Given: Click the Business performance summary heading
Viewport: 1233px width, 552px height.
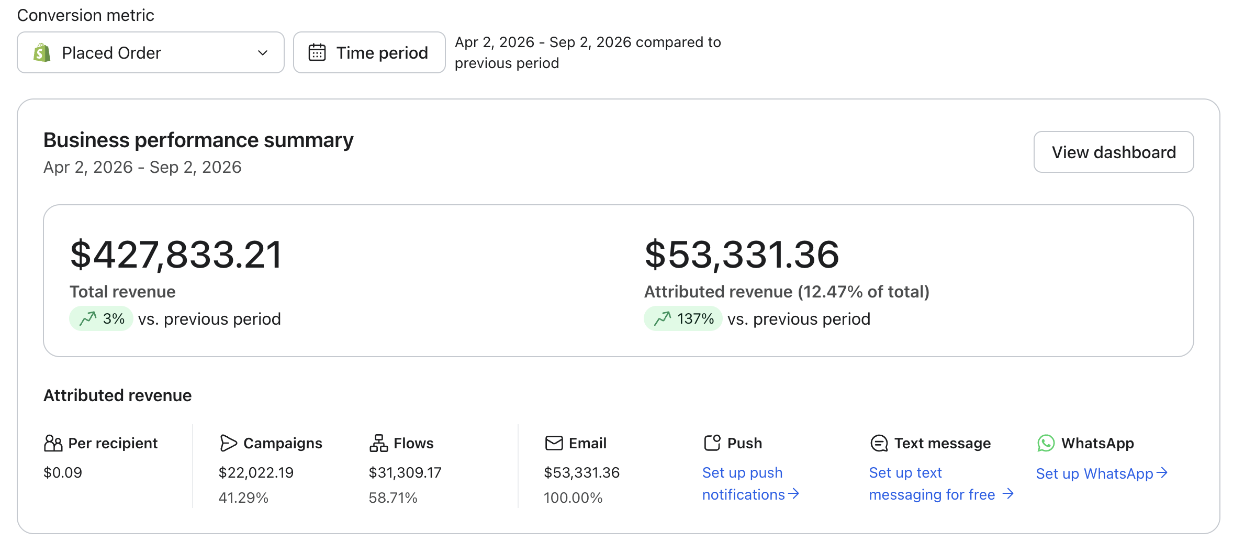Looking at the screenshot, I should tap(198, 140).
